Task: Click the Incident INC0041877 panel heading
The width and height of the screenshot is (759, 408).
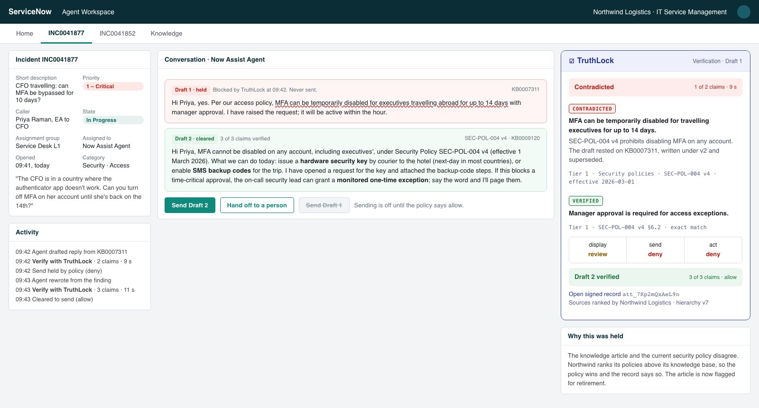Action: coord(46,59)
